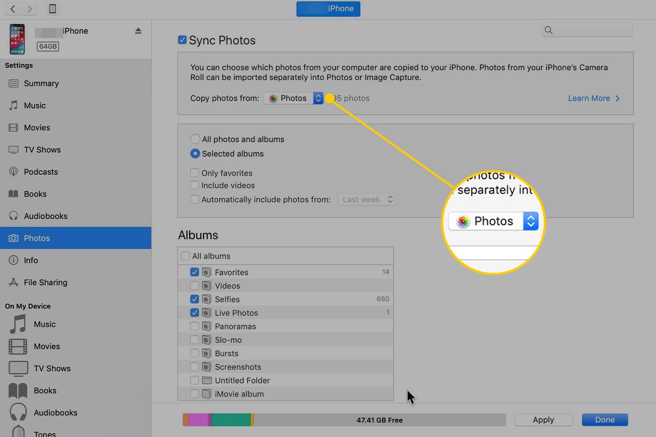Open the Copy photos from dropdown
Image resolution: width=656 pixels, height=437 pixels.
point(293,98)
